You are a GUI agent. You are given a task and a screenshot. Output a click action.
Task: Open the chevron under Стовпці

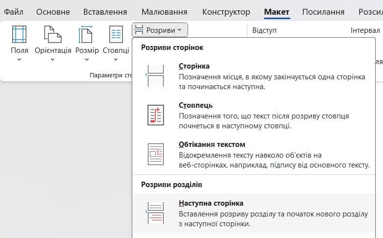(x=116, y=60)
